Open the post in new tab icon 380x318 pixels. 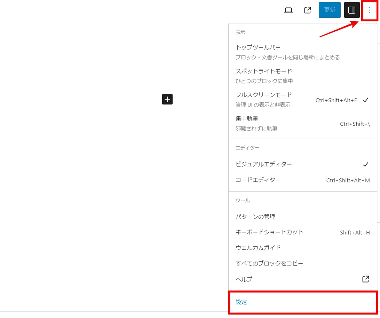tap(308, 10)
